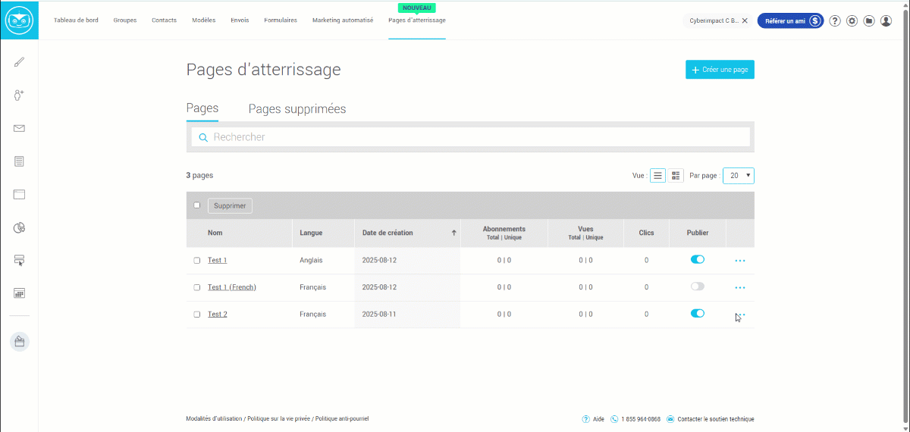Switch to the Pages supprimées tab
The width and height of the screenshot is (910, 432).
(297, 109)
